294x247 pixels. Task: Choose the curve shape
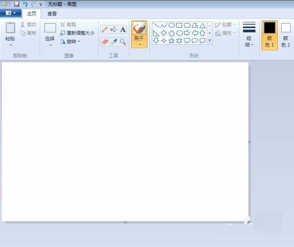pos(164,25)
